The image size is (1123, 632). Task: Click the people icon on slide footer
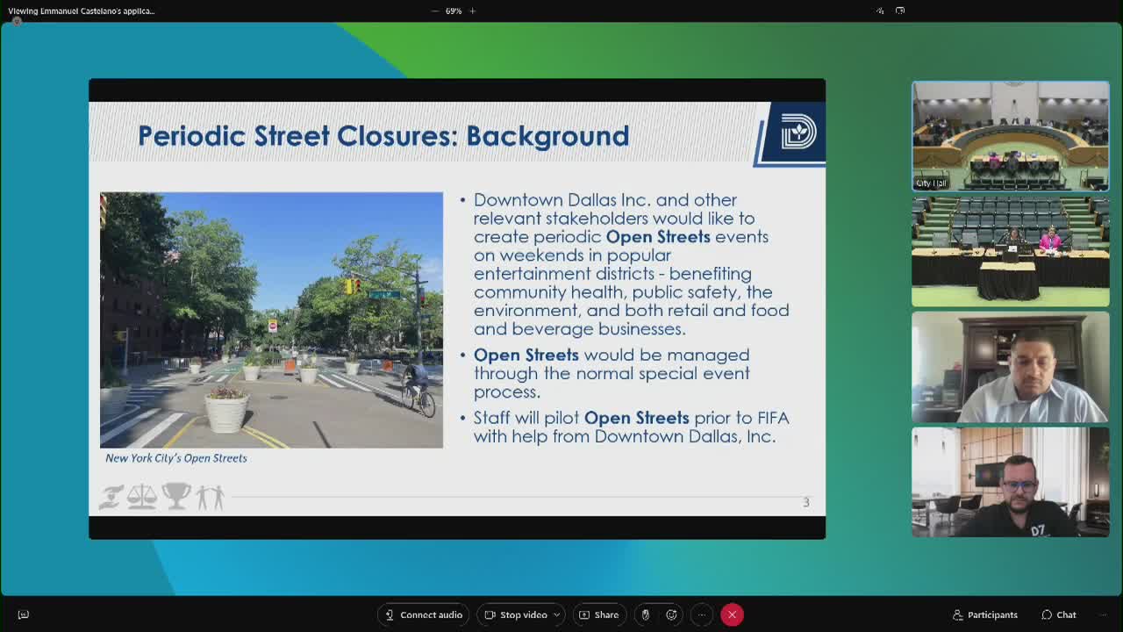[x=210, y=497]
